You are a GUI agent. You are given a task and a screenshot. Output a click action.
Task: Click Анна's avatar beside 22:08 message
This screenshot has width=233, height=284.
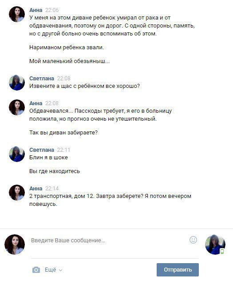pyautogui.click(x=17, y=107)
